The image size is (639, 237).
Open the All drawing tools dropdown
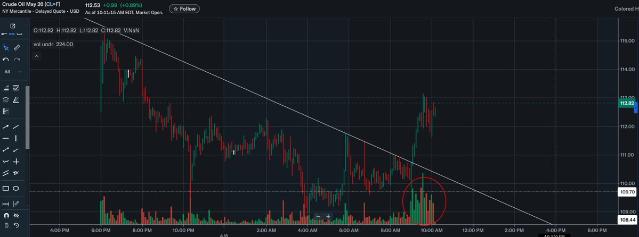pyautogui.click(x=13, y=72)
